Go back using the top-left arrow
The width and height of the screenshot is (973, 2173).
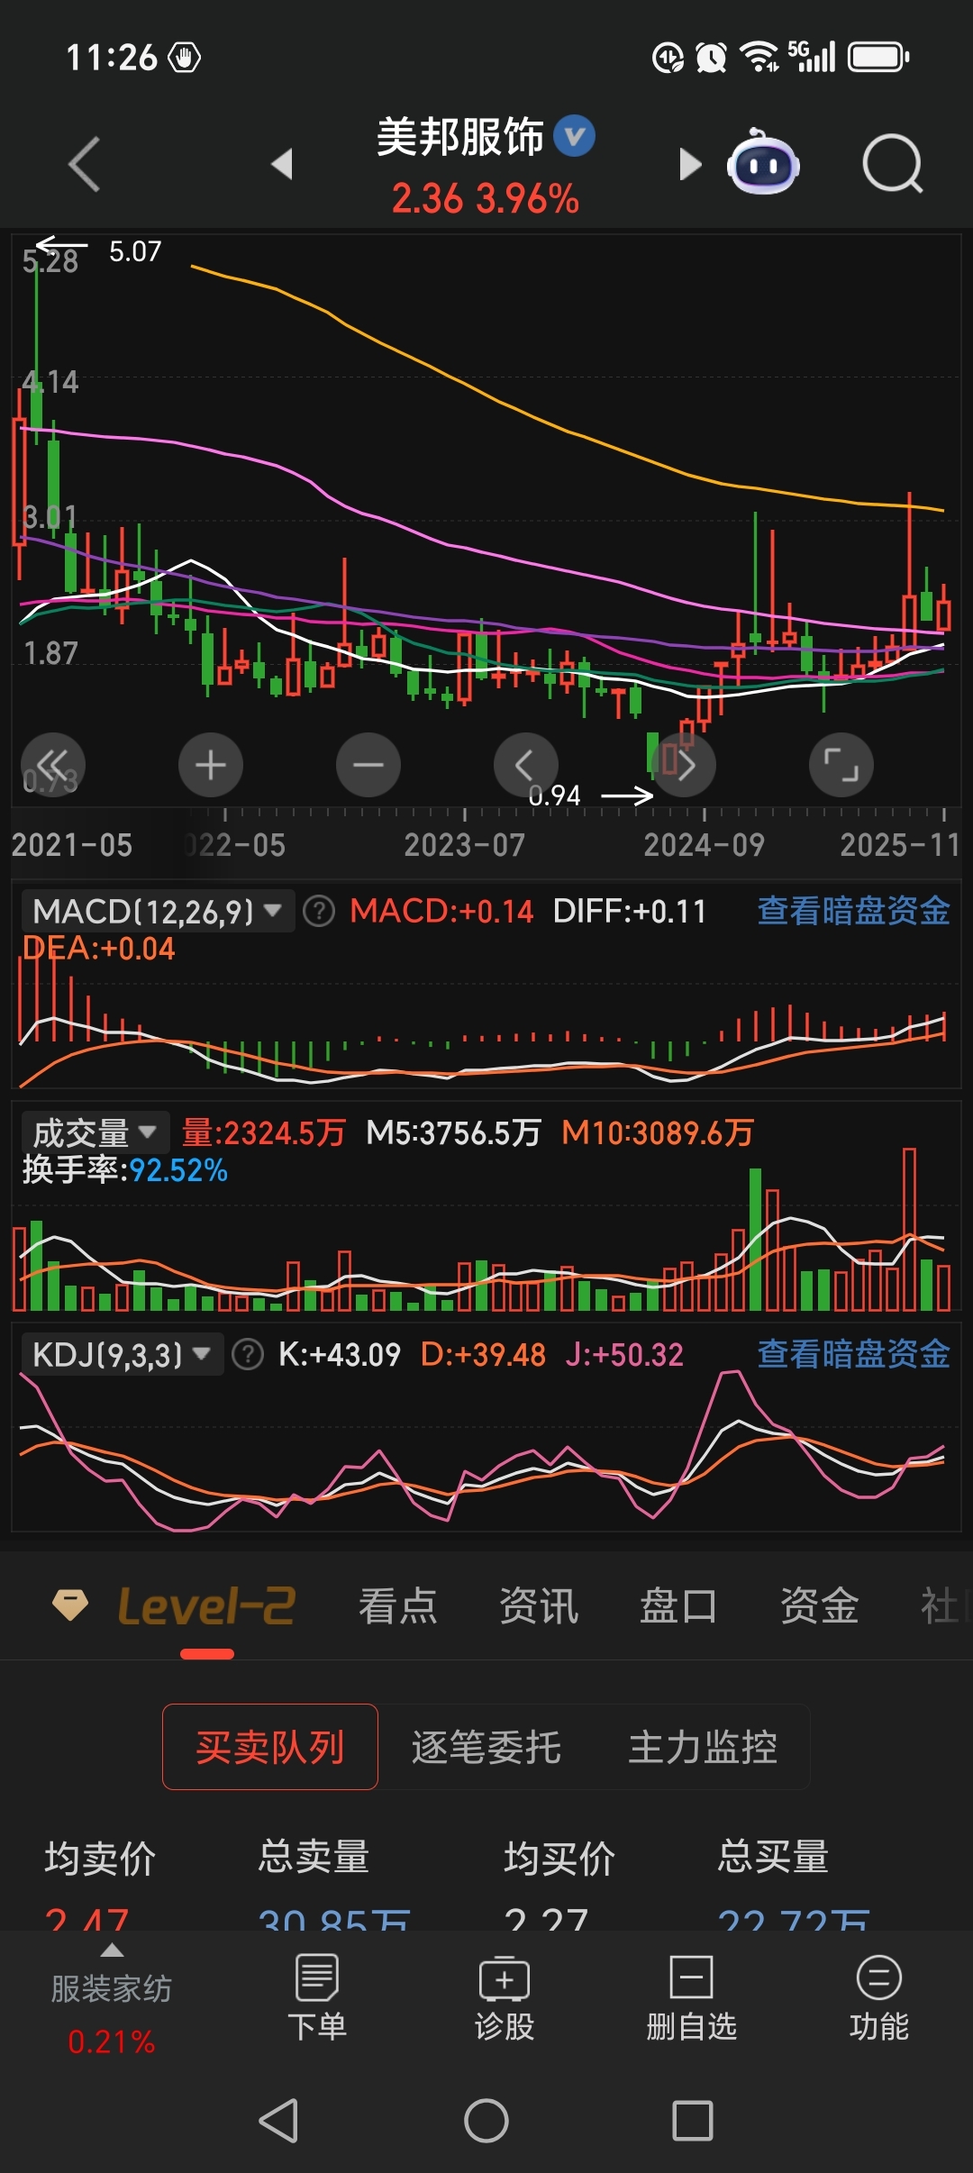[84, 164]
